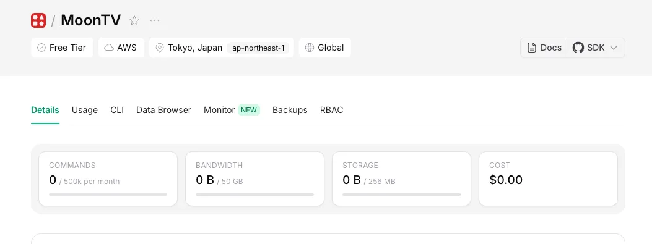
Task: Click the AWS provider badge
Action: [x=121, y=48]
